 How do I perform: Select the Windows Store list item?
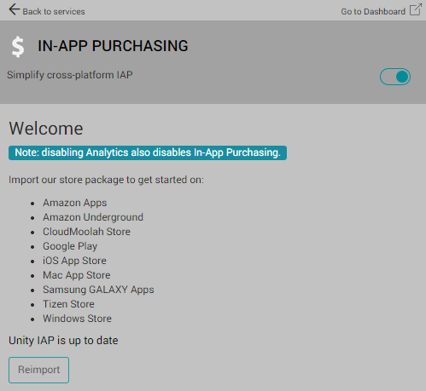coord(77,319)
